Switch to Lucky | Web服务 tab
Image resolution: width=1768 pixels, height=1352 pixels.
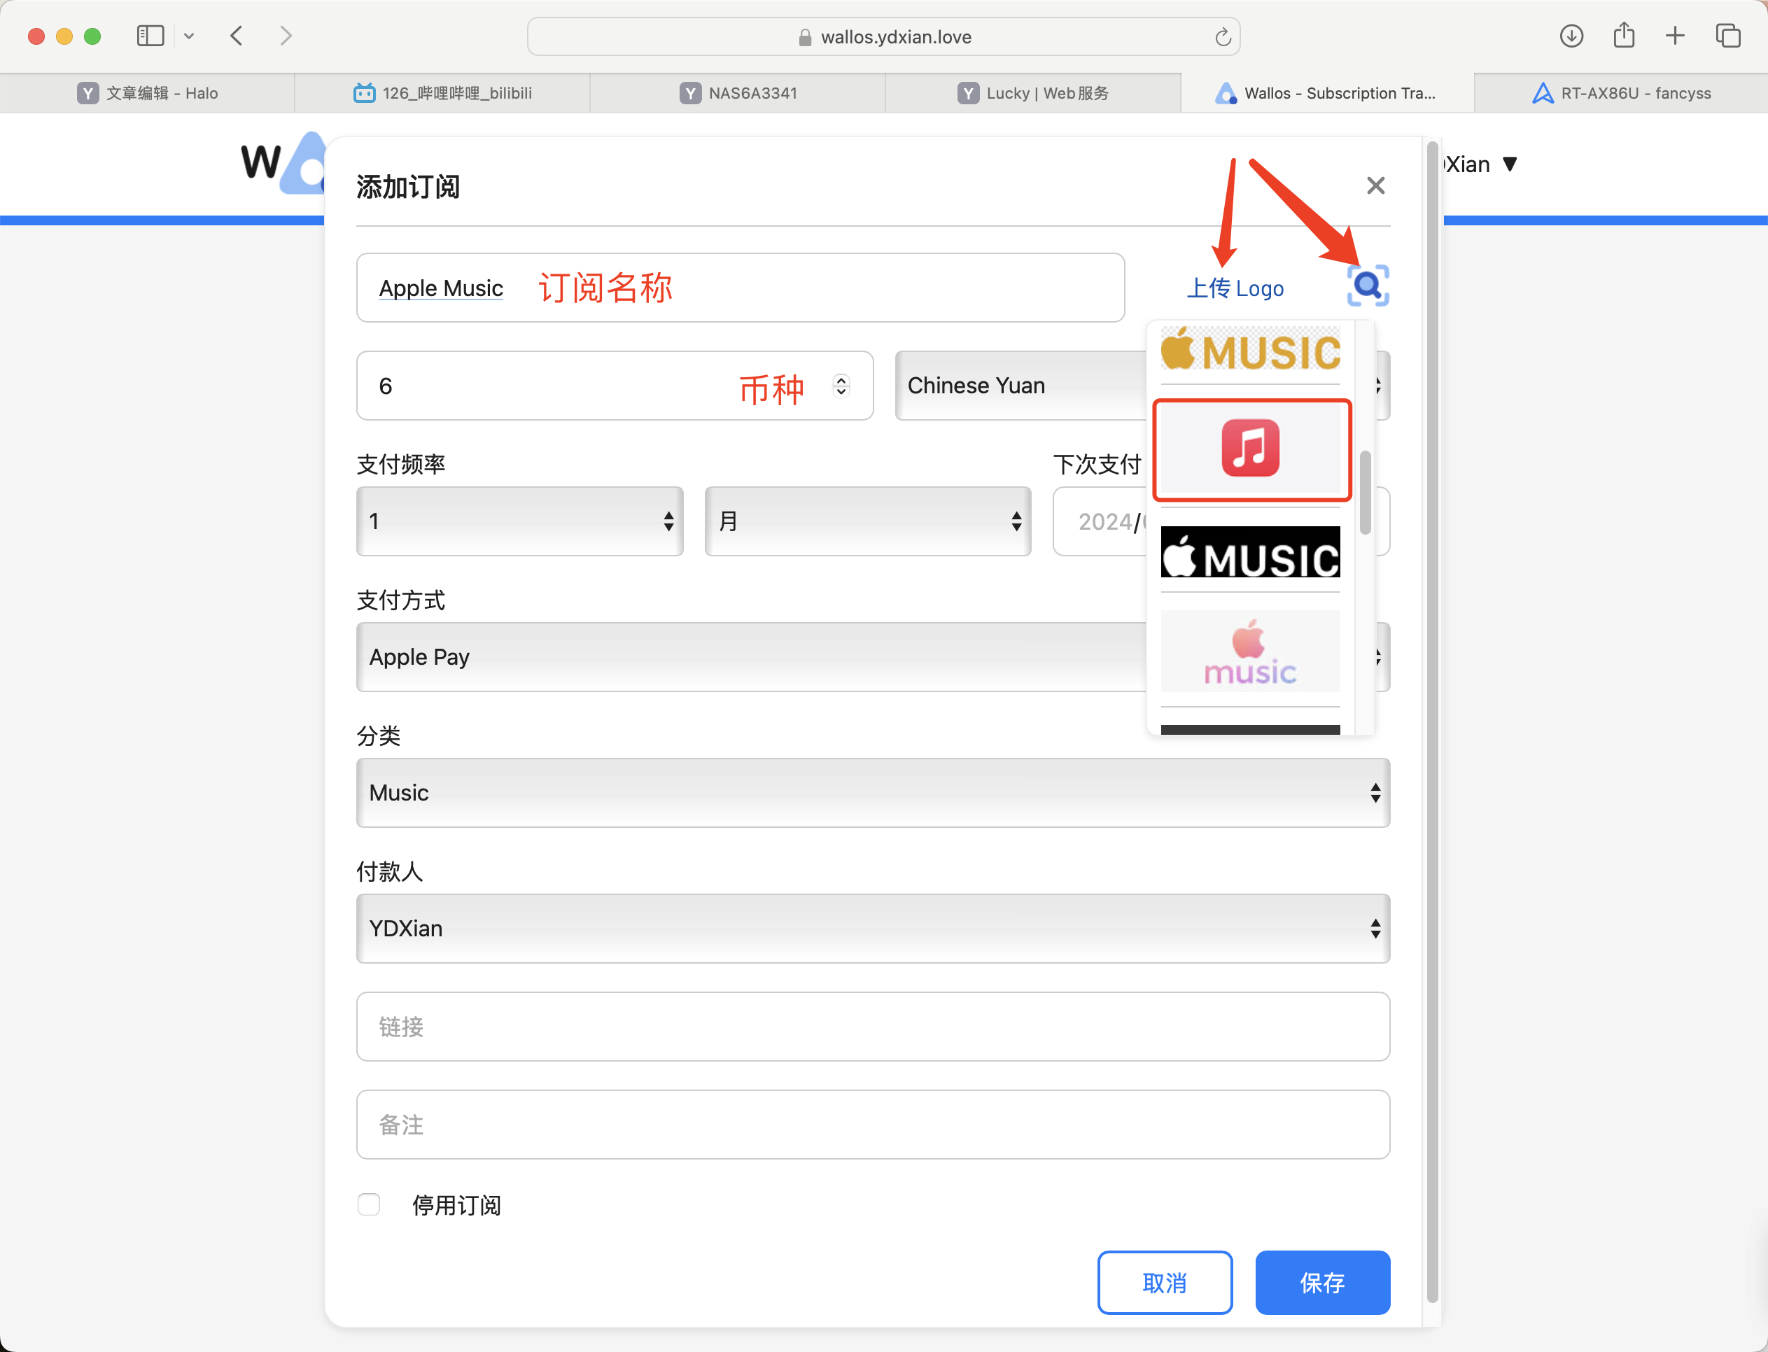(x=1033, y=93)
